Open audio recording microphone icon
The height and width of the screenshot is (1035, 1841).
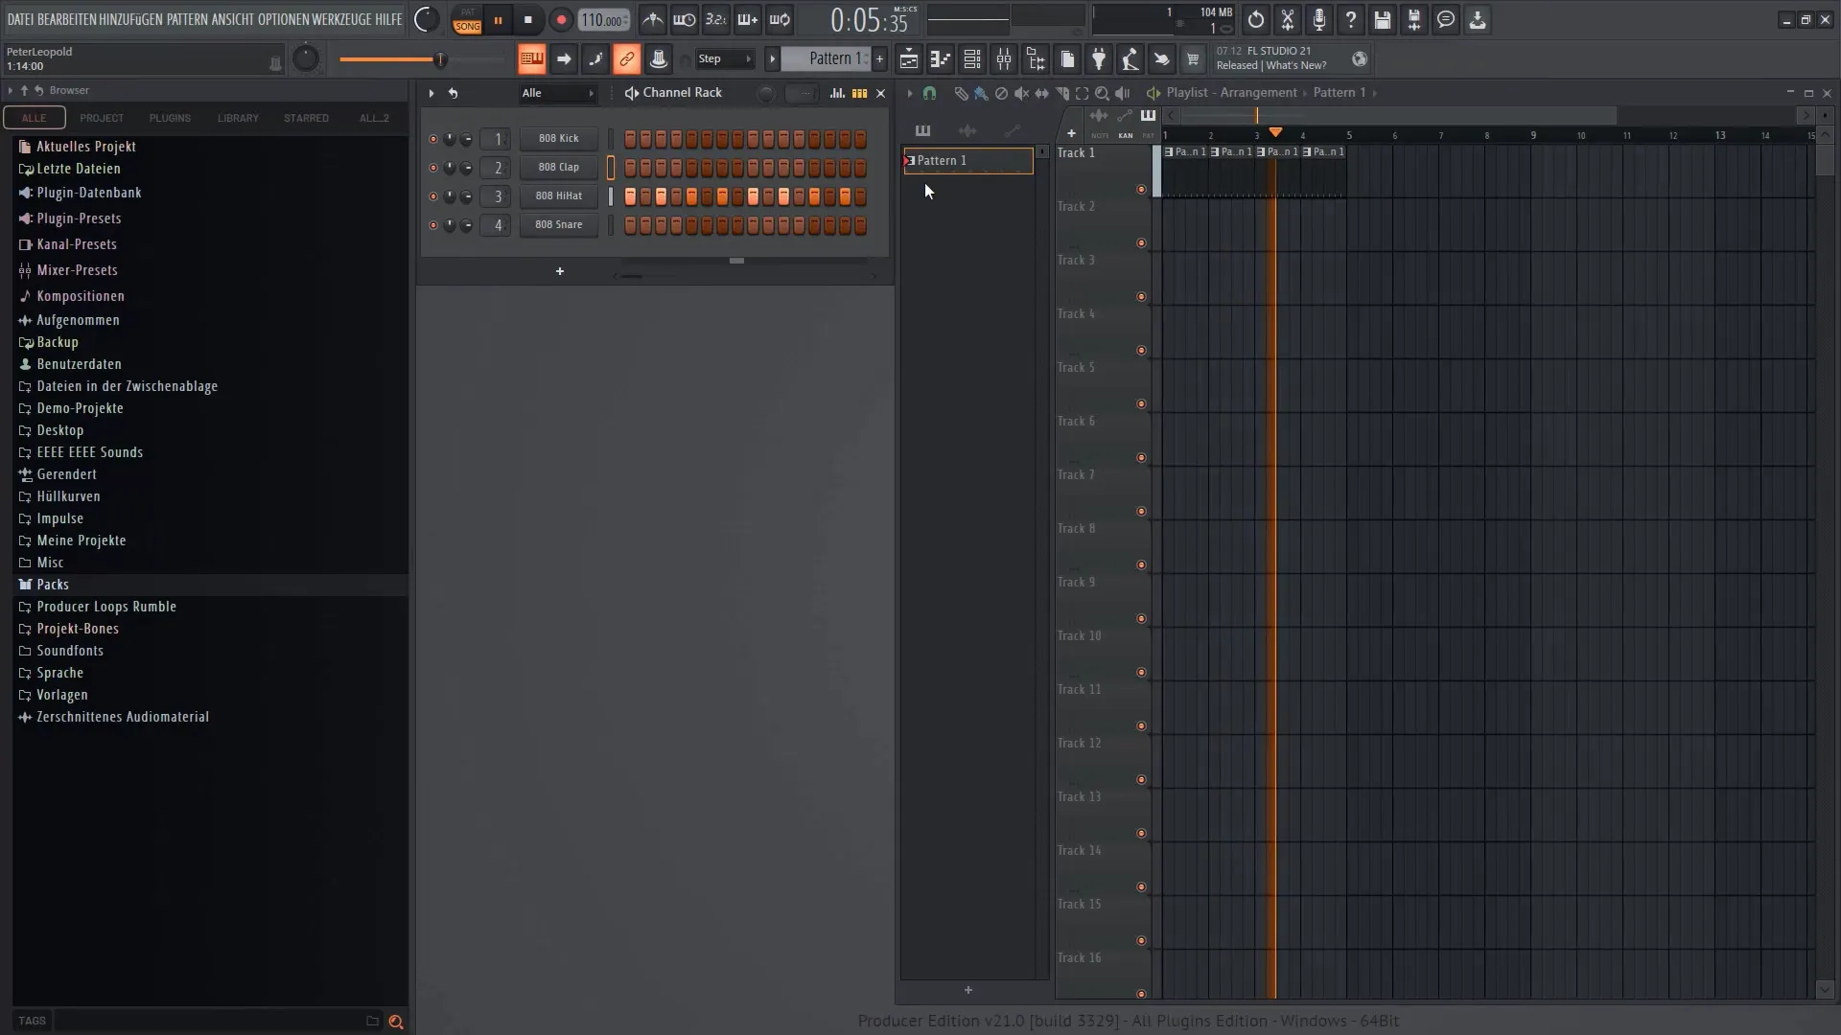click(x=1318, y=20)
